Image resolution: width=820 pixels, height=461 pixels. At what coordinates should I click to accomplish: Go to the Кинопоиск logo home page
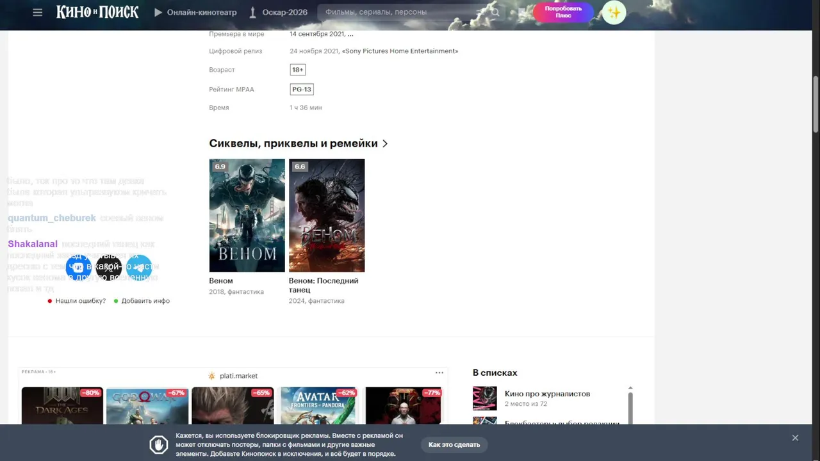tap(97, 12)
